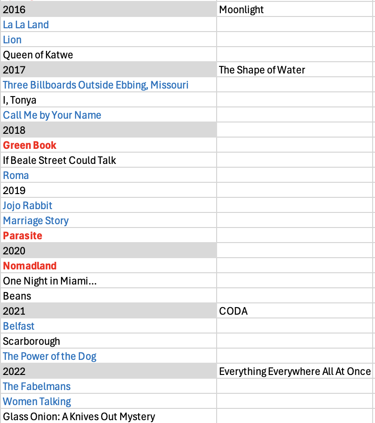Select the red Green Book cell
375x423 pixels.
click(30, 145)
